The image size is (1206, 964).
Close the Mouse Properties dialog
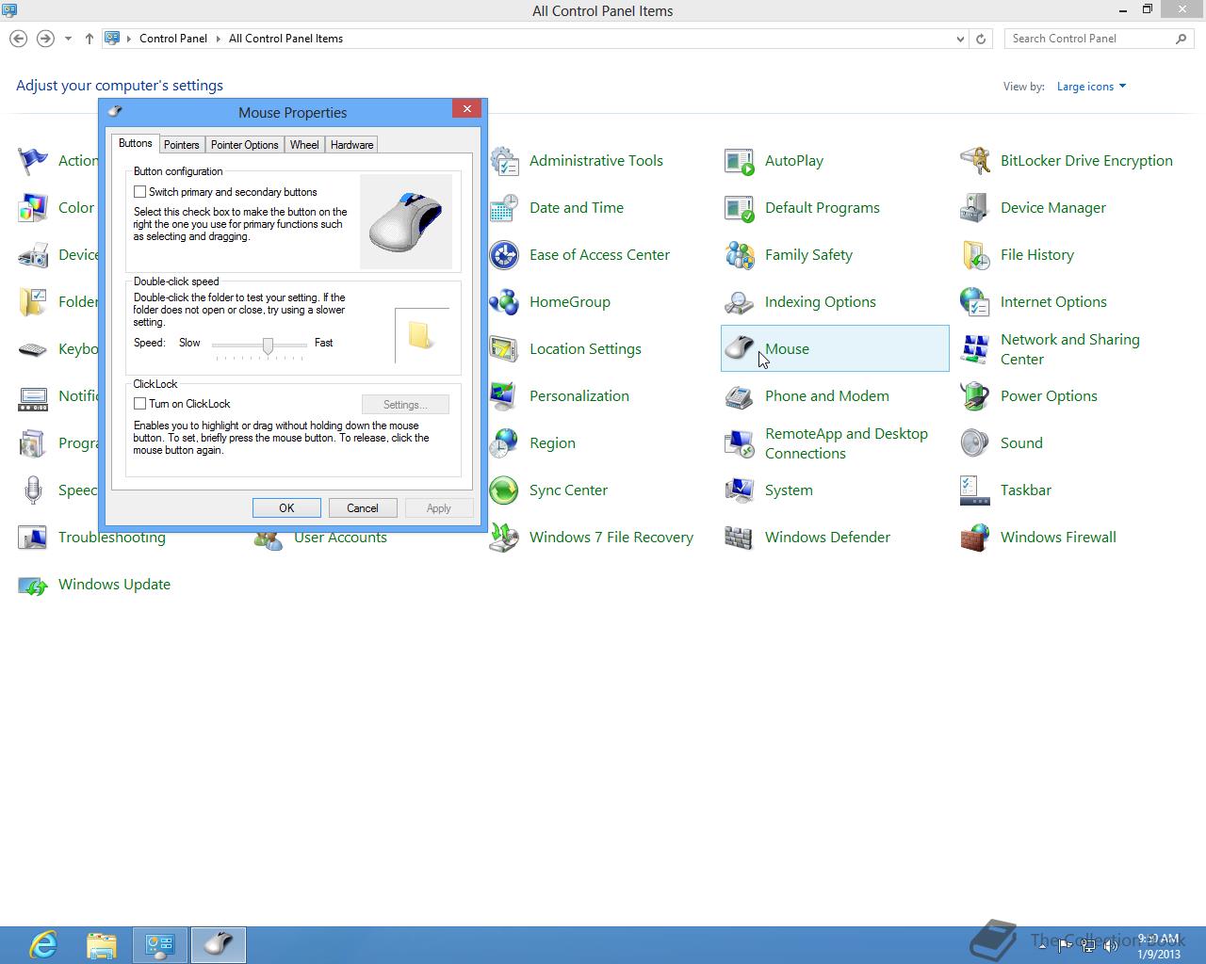pos(466,108)
